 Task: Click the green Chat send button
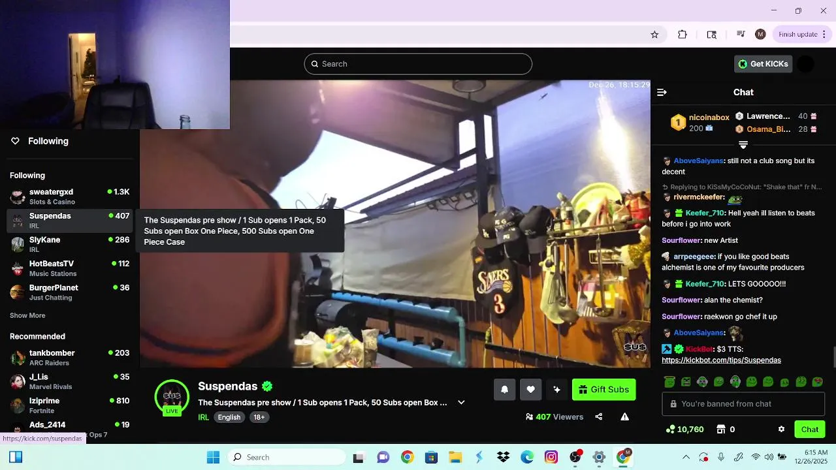810,430
